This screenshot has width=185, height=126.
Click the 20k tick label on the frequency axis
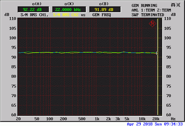click(x=156, y=119)
